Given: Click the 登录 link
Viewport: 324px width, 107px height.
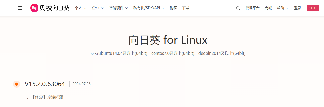Looking at the screenshot, I should pos(298,8).
